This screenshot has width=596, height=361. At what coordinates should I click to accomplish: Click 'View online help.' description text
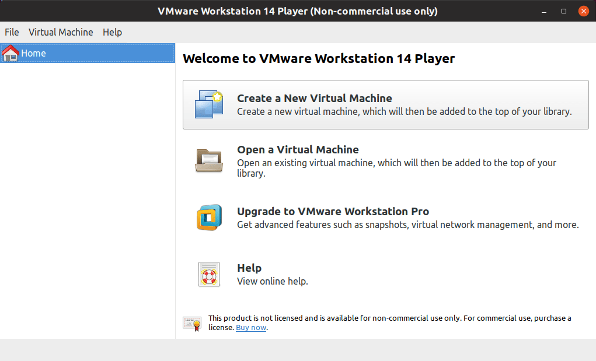click(273, 281)
